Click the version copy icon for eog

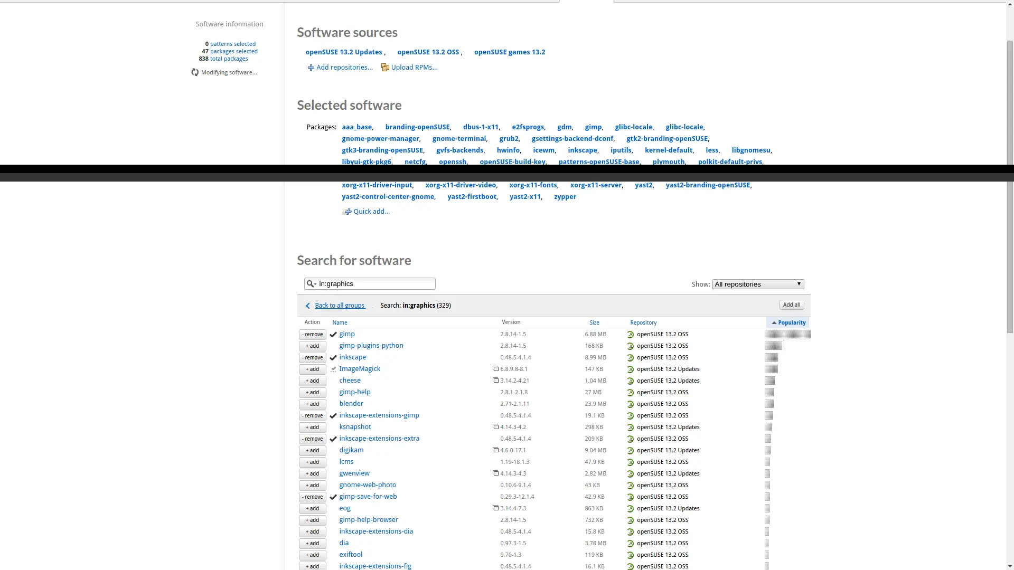[495, 508]
